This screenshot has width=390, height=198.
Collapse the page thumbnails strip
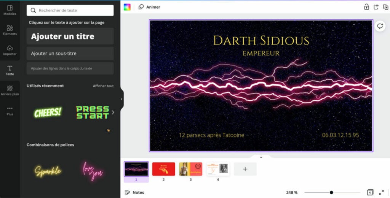pos(261,157)
